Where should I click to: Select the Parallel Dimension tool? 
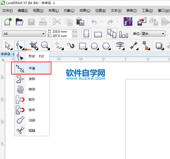click(x=134, y=46)
